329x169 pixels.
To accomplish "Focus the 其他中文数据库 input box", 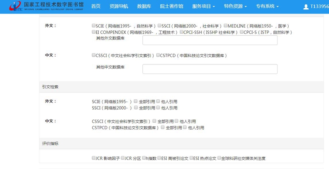I will (x=210, y=69).
